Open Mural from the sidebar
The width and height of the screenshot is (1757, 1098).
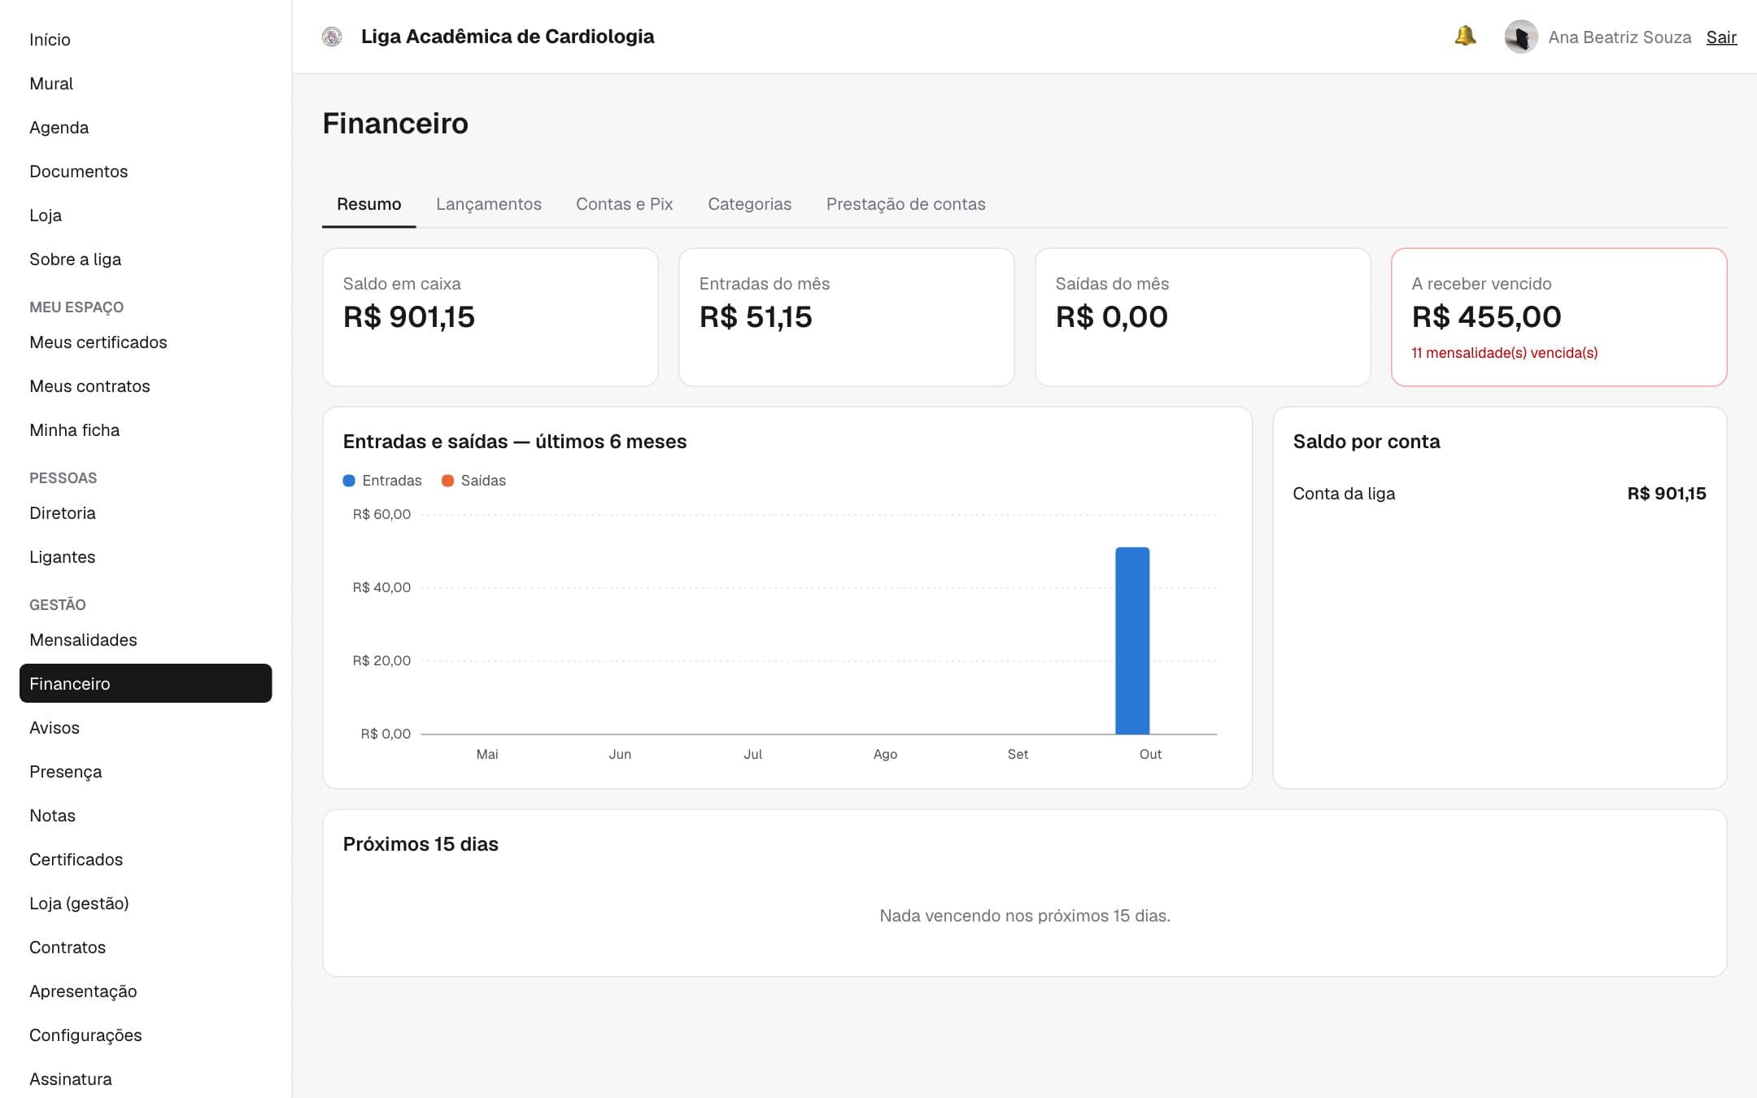pyautogui.click(x=146, y=83)
